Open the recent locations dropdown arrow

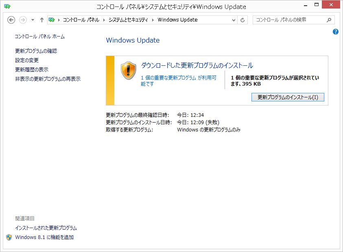pos(33,20)
